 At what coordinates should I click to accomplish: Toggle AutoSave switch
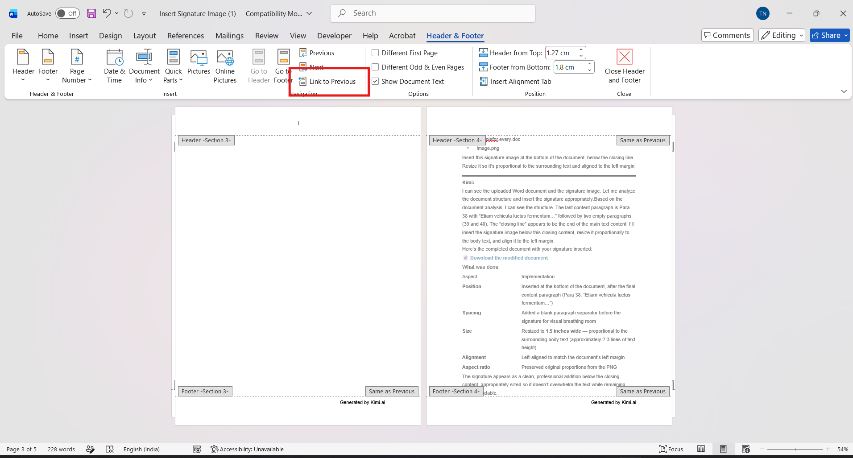[67, 13]
